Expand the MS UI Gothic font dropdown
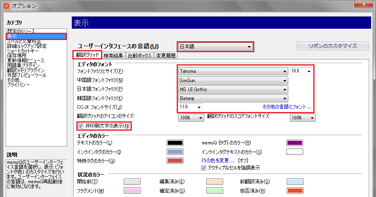This screenshot has width=376, height=197. click(233, 89)
